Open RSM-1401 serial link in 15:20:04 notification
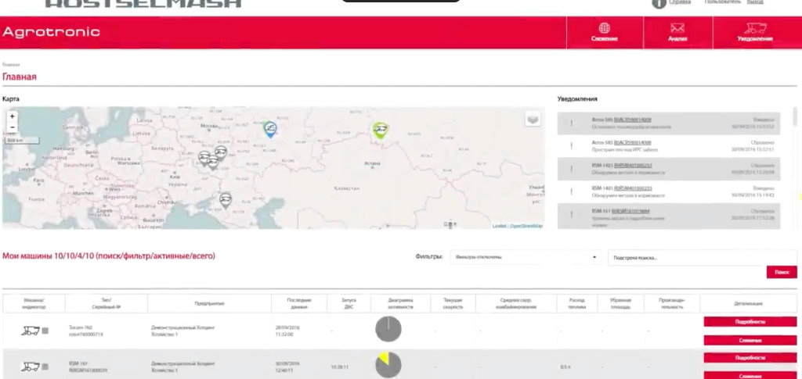The width and height of the screenshot is (802, 379). pyautogui.click(x=633, y=166)
